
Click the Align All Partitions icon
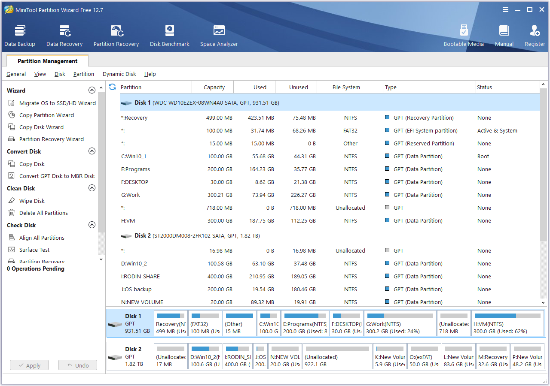(12, 238)
